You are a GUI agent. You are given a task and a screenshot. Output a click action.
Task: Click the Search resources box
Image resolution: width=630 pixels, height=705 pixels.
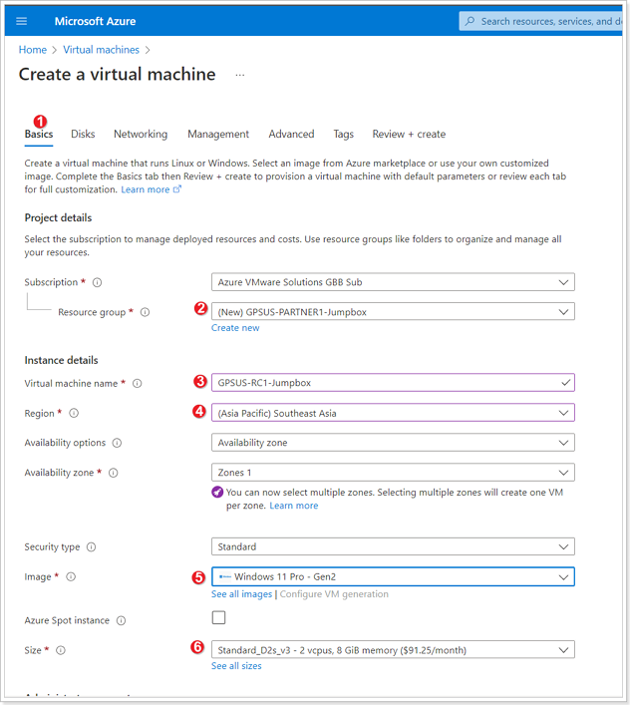[x=541, y=21]
